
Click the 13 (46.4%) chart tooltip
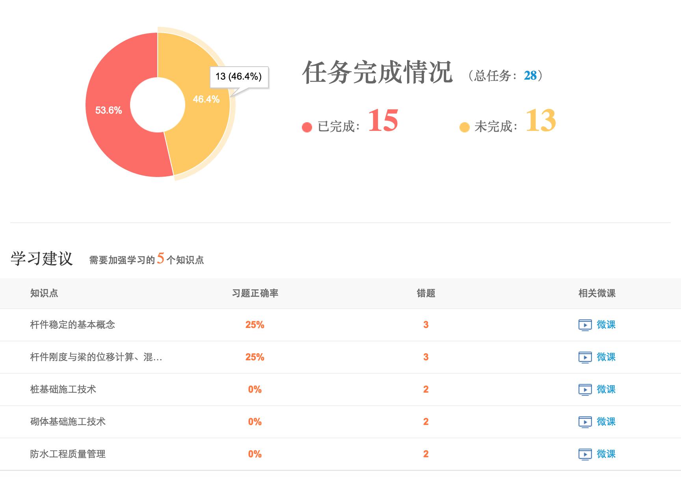[x=239, y=76]
